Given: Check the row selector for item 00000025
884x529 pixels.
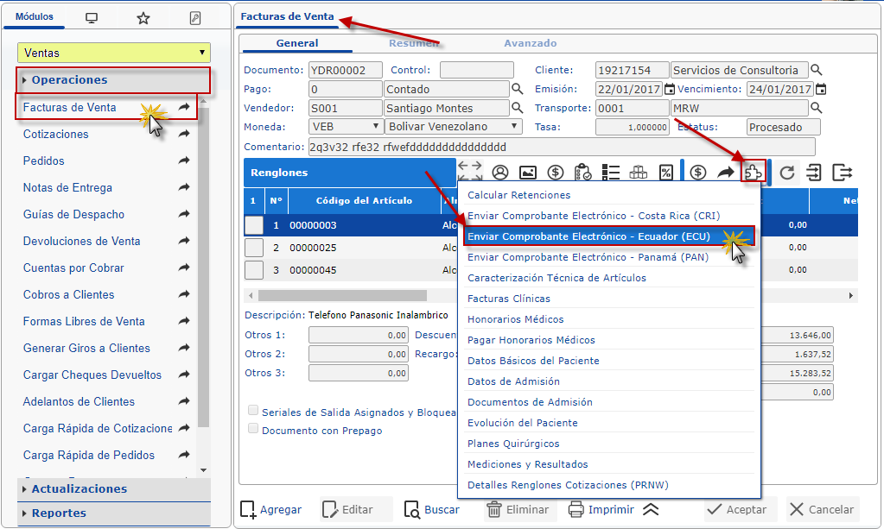Looking at the screenshot, I should click(253, 248).
